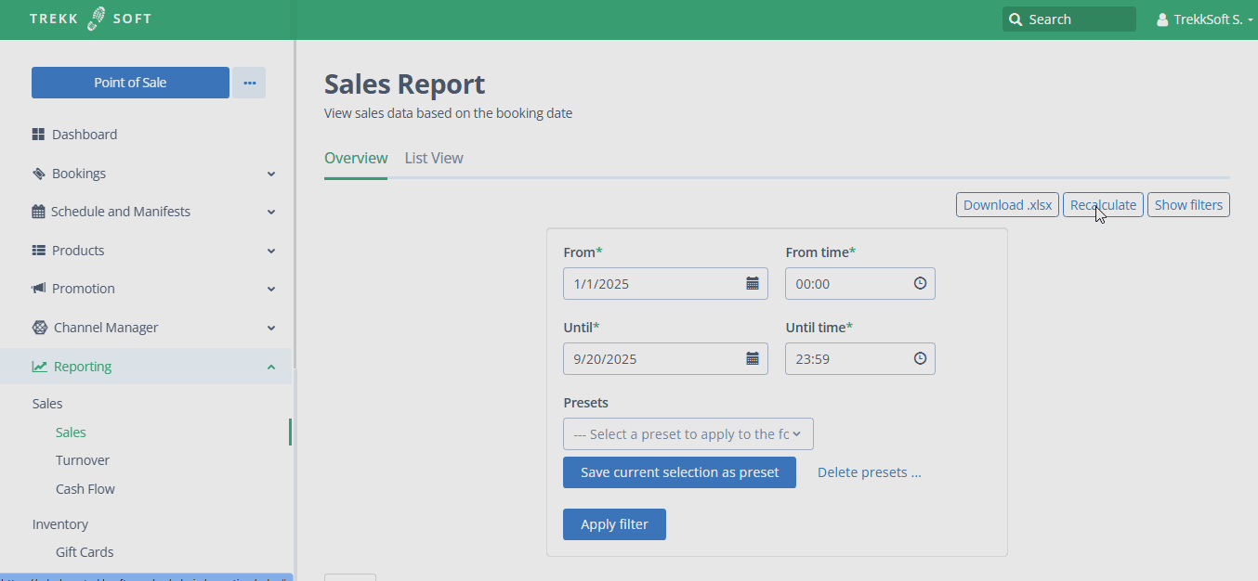Image resolution: width=1258 pixels, height=581 pixels.
Task: Open Turnover report in sidebar
Action: click(83, 460)
